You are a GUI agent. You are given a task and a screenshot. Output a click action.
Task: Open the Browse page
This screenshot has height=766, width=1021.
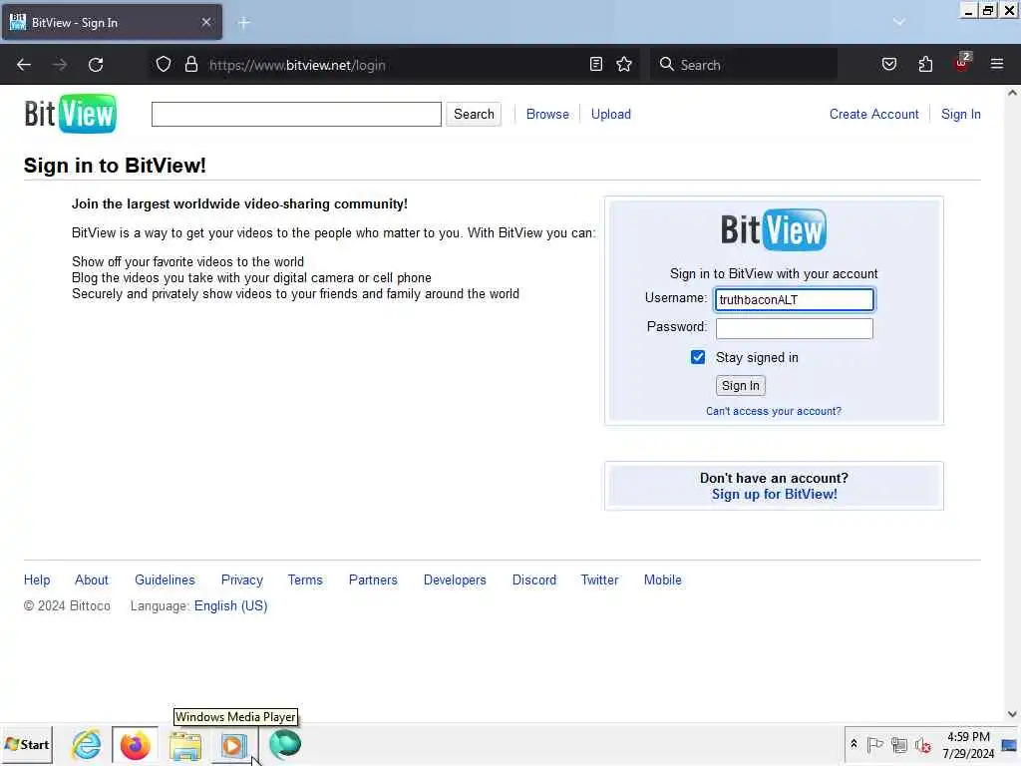click(x=547, y=114)
